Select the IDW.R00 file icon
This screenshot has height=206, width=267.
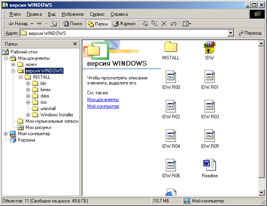[x=171, y=77]
